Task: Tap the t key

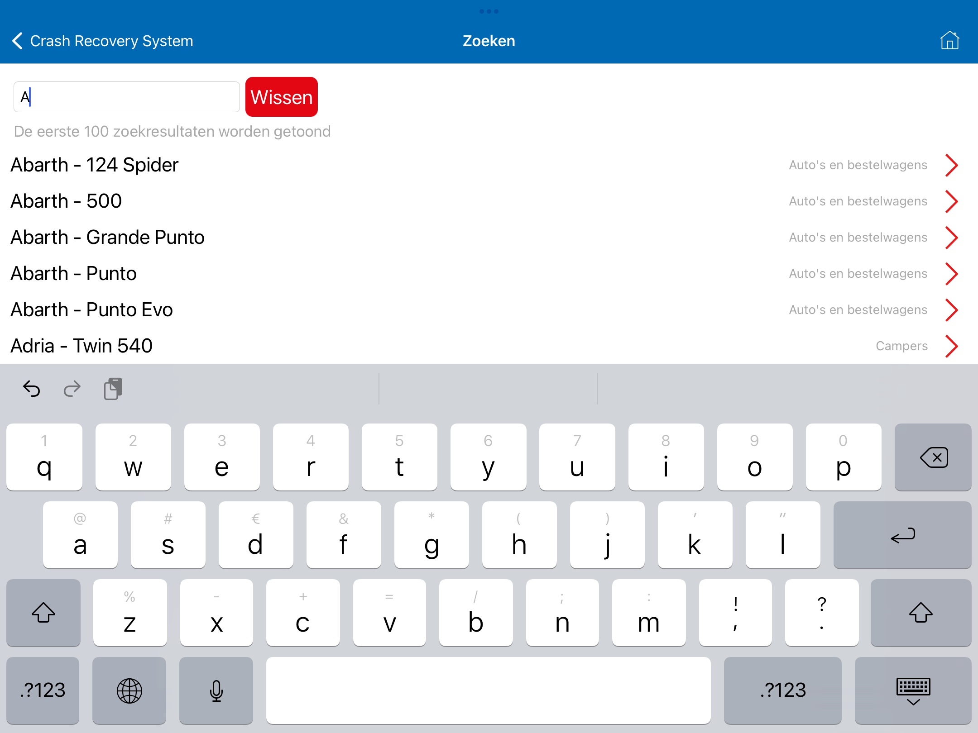Action: click(x=399, y=457)
